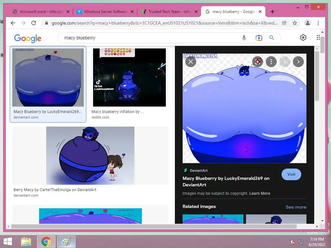Open the Chrome profile avatar
The height and width of the screenshot is (248, 331).
[x=308, y=23]
